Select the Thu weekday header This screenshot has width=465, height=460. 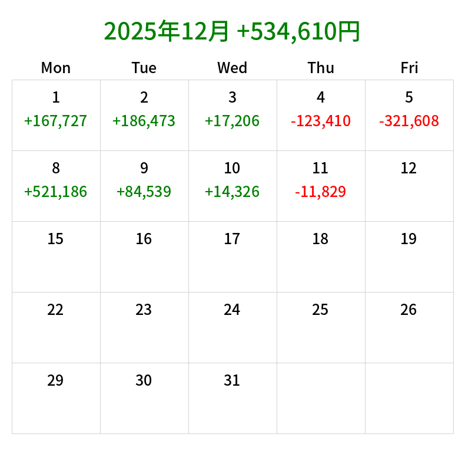click(321, 68)
